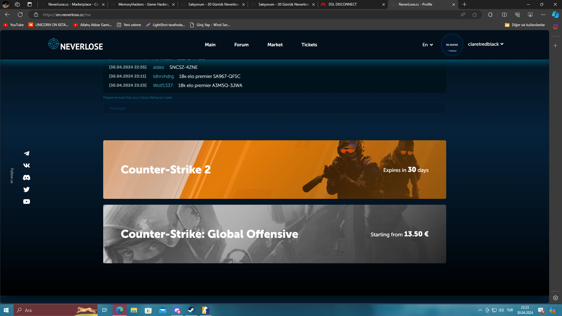
Task: Open the YouTube social link icon
Action: click(26, 201)
